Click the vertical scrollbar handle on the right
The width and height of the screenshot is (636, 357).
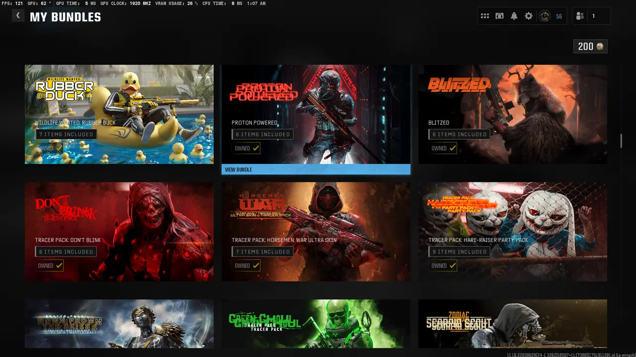pos(621,141)
